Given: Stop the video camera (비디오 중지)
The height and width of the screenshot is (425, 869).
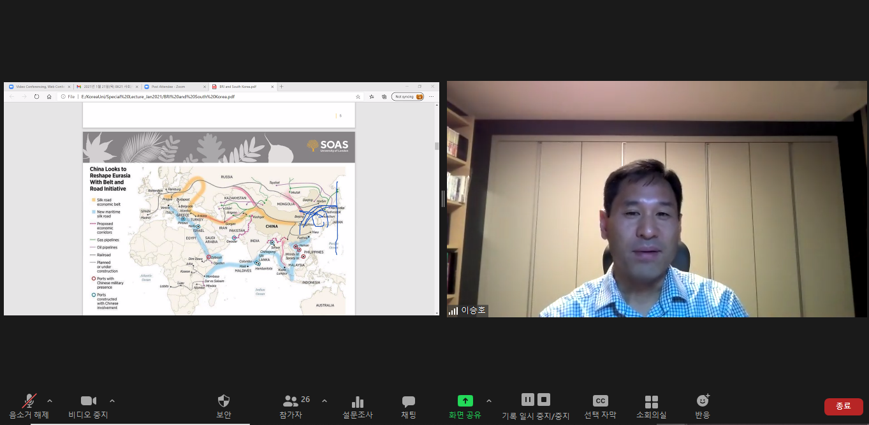Looking at the screenshot, I should click(x=88, y=401).
